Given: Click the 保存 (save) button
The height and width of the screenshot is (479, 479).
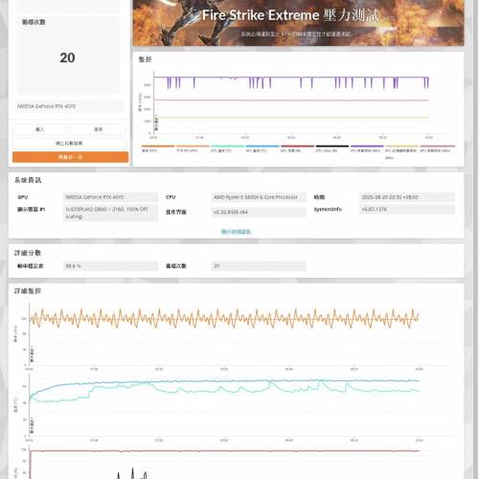Looking at the screenshot, I should 99,129.
